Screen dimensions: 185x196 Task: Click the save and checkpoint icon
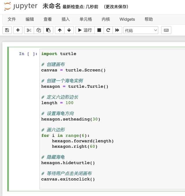pyautogui.click(x=7, y=30)
